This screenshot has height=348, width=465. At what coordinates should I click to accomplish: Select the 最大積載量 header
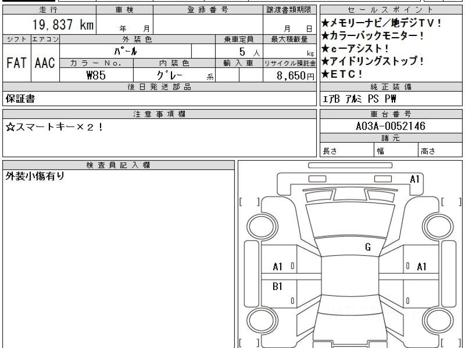290,39
